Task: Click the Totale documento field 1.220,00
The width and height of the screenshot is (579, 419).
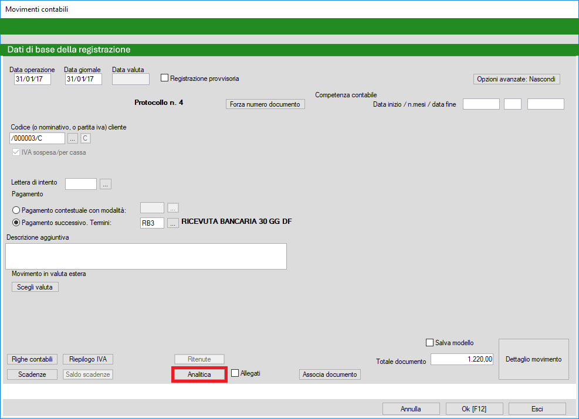Action: point(462,359)
